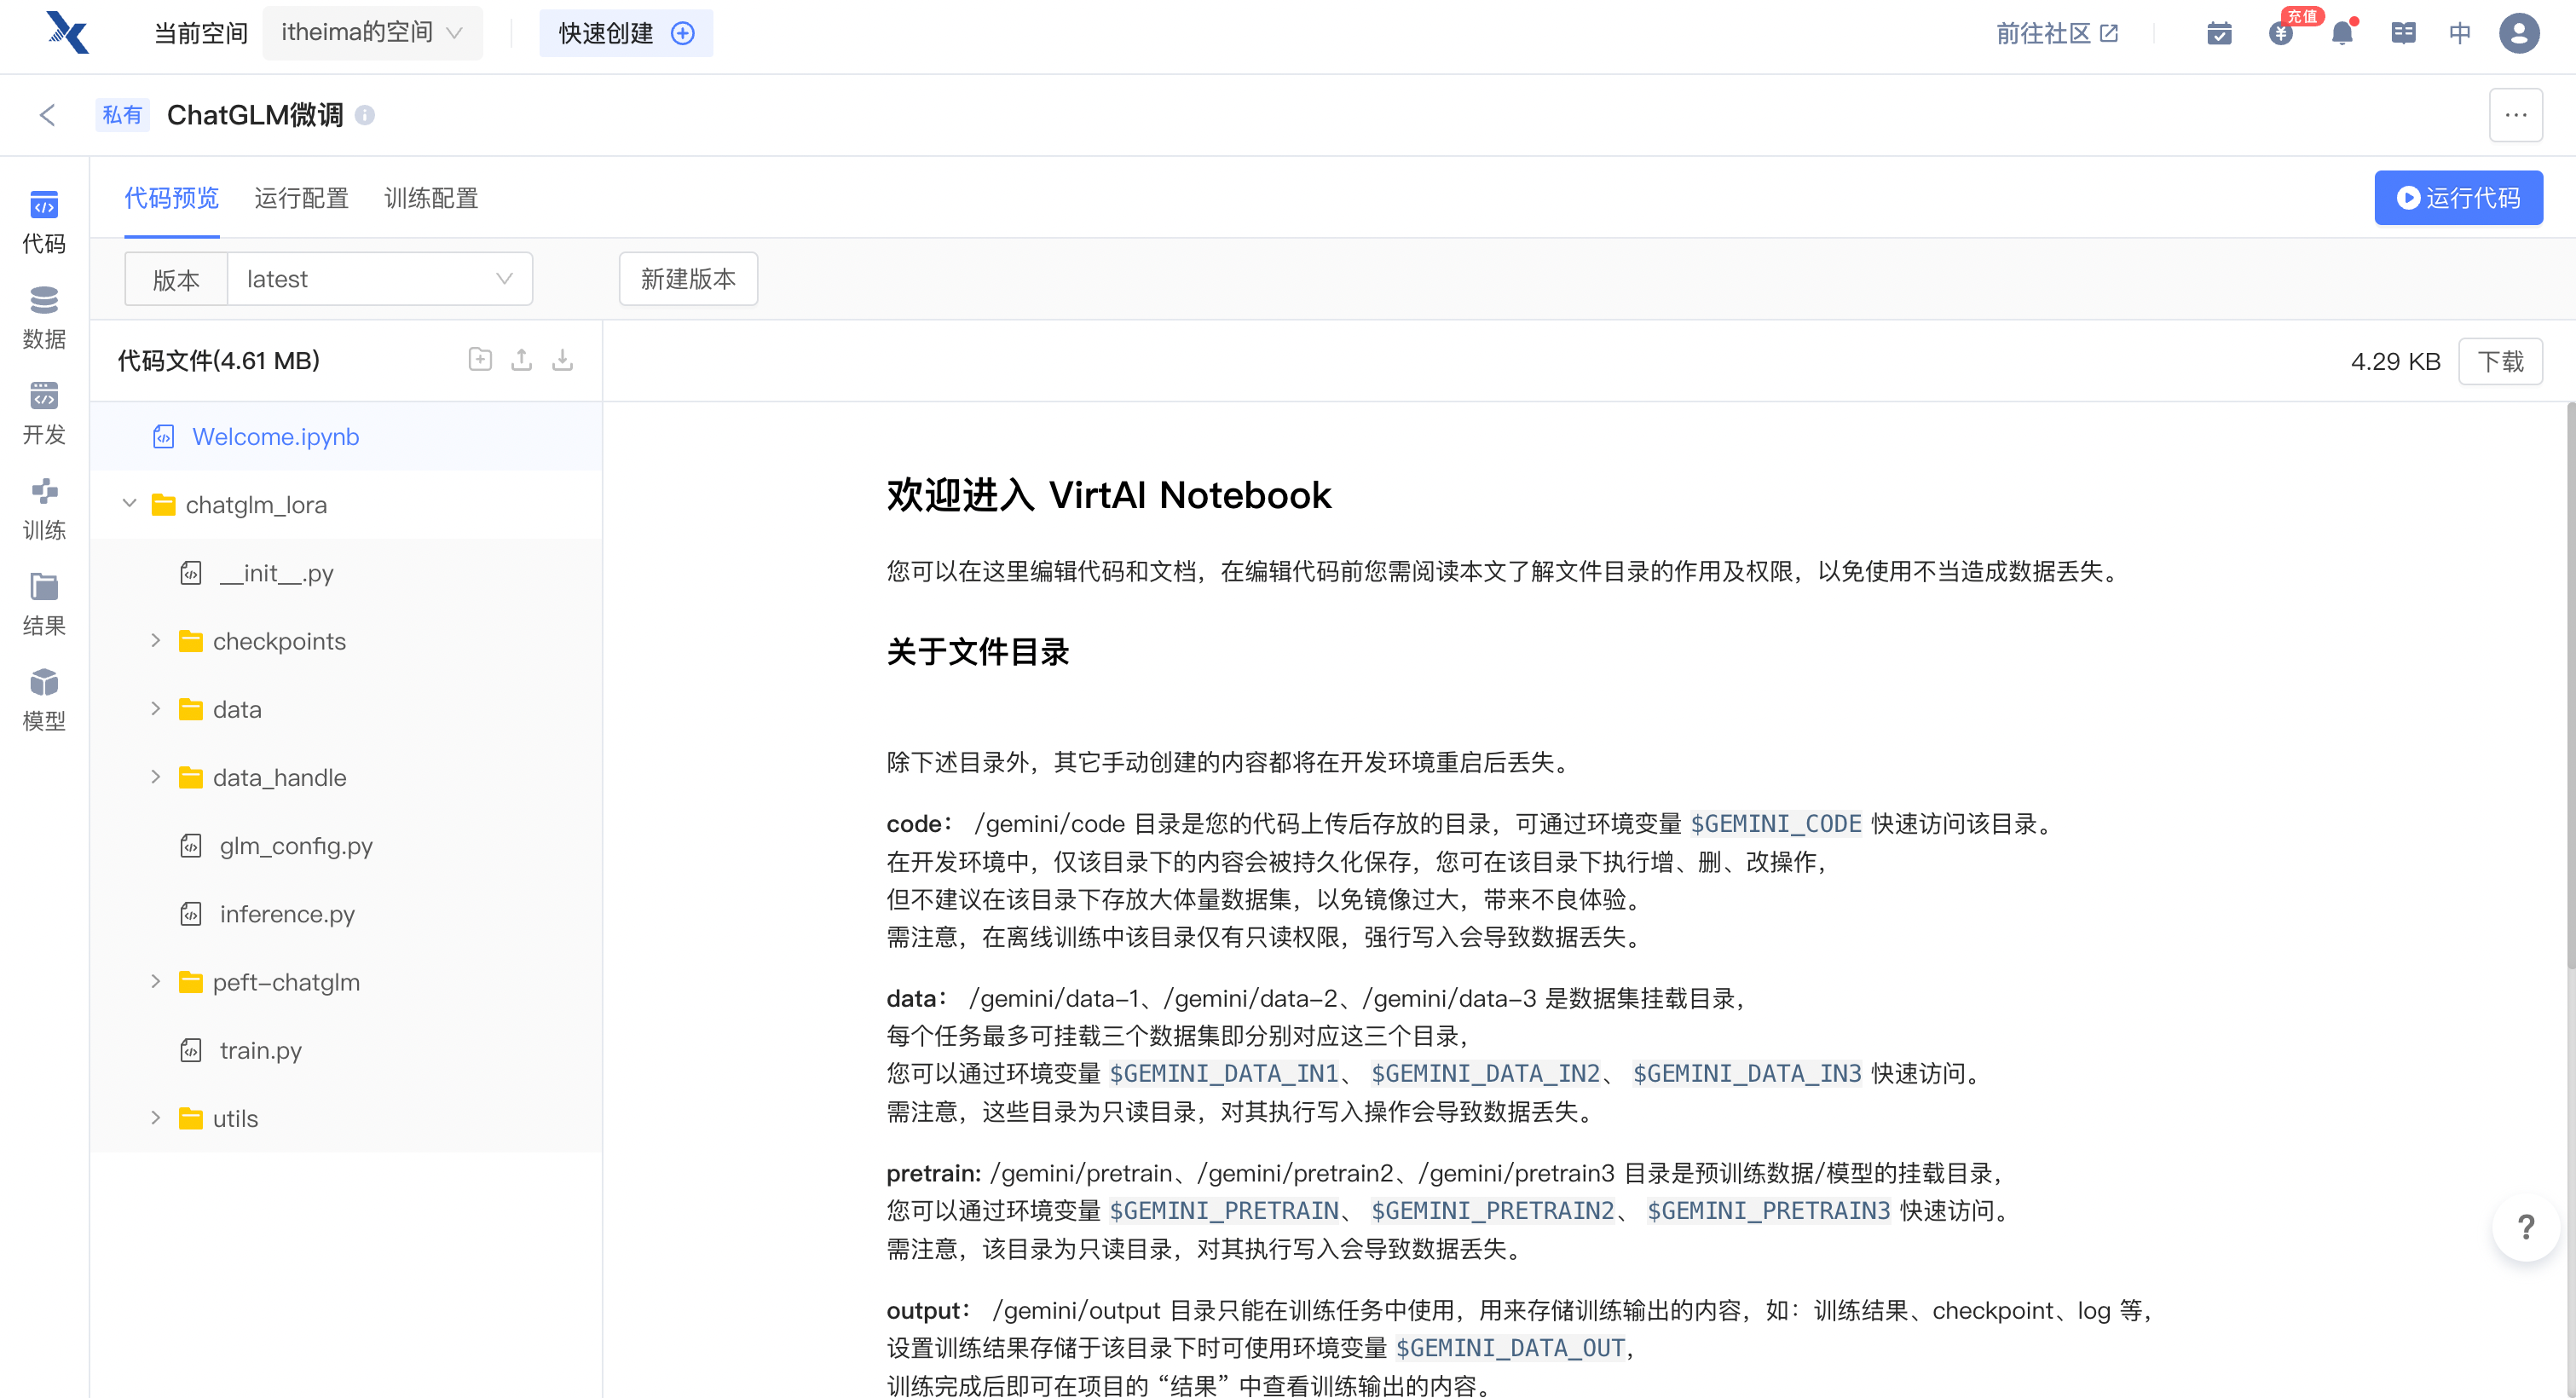Expand the checkpoints folder
Image resolution: width=2576 pixels, height=1398 pixels.
tap(156, 641)
